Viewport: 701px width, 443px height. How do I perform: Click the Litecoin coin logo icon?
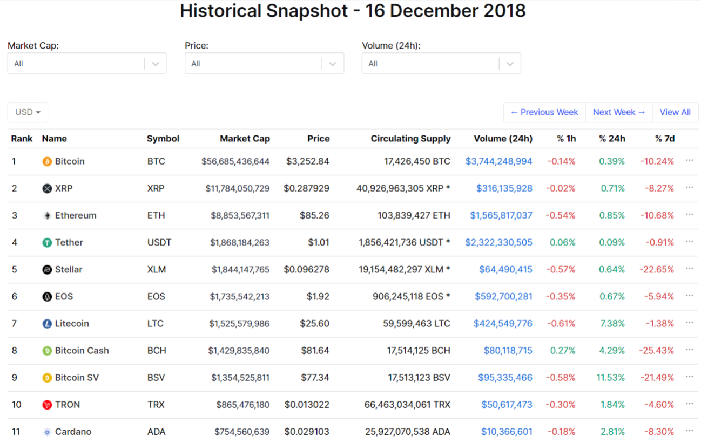click(47, 324)
